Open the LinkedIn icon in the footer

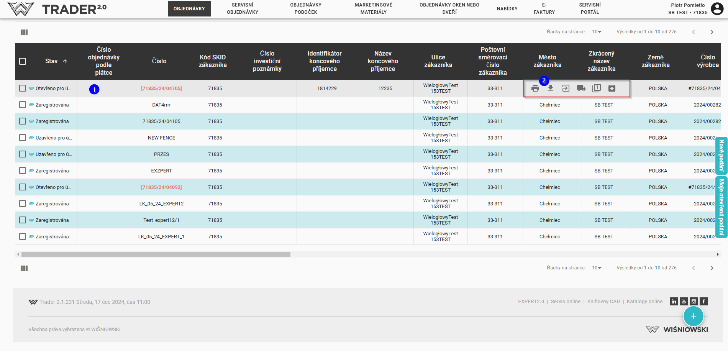tap(674, 302)
